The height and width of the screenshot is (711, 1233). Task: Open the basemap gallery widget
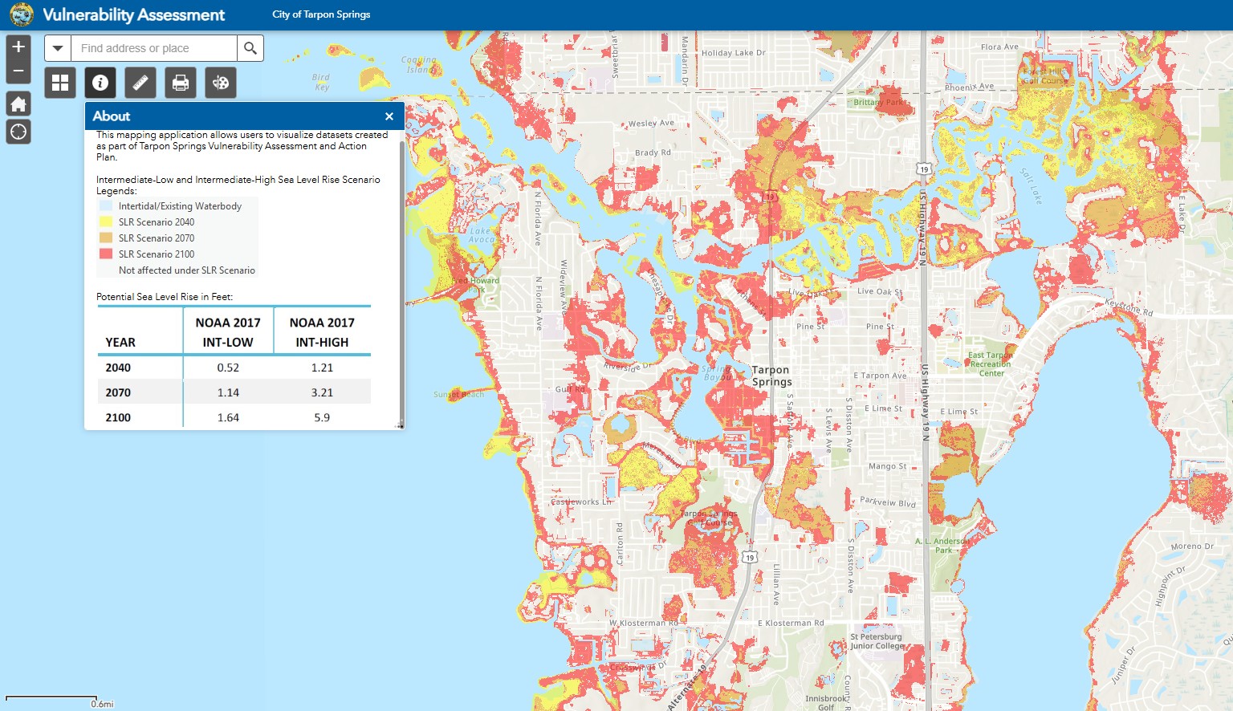click(60, 83)
